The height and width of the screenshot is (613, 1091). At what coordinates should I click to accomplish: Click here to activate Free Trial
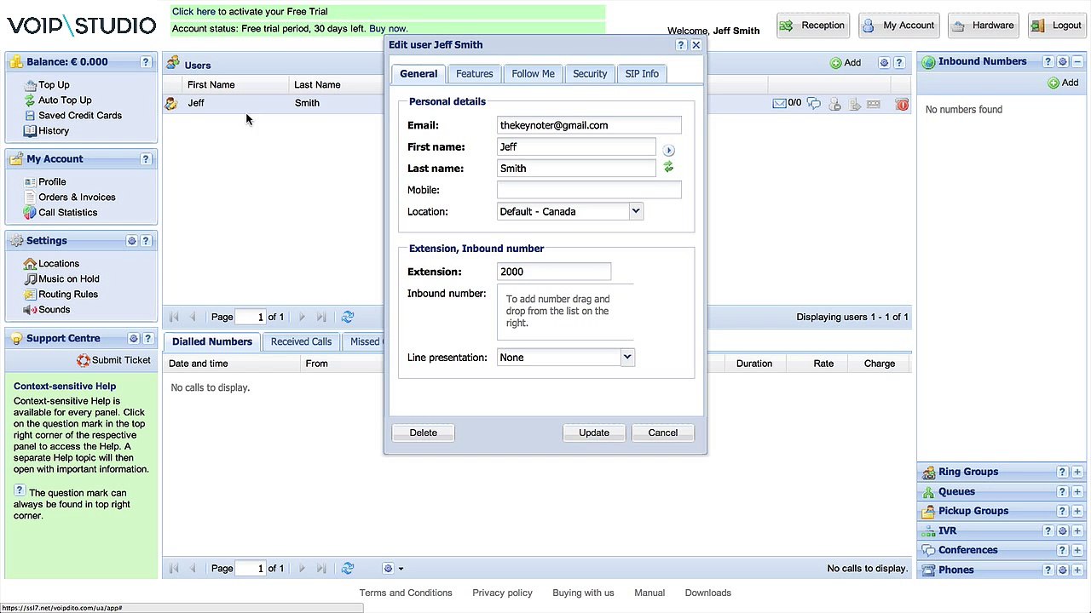[x=193, y=11]
